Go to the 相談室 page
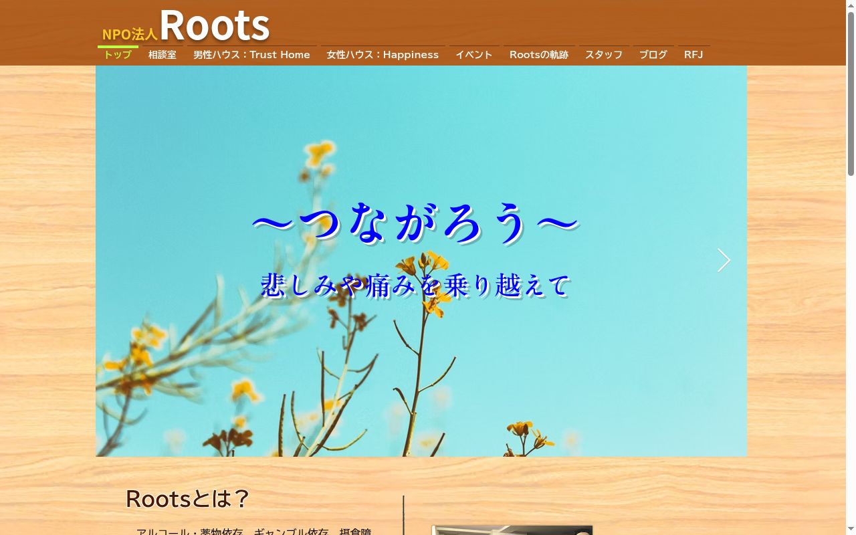This screenshot has width=856, height=535. click(163, 55)
